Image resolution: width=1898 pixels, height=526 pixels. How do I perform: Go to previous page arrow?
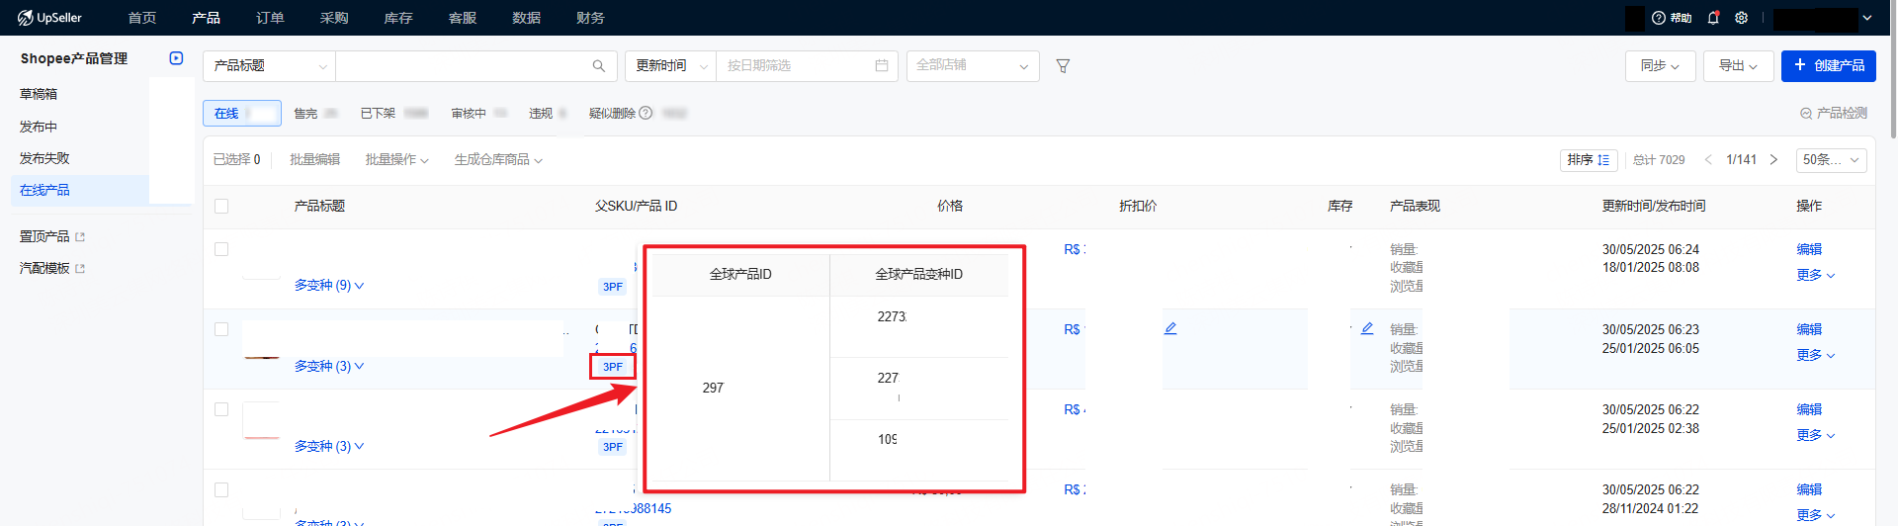(1708, 159)
